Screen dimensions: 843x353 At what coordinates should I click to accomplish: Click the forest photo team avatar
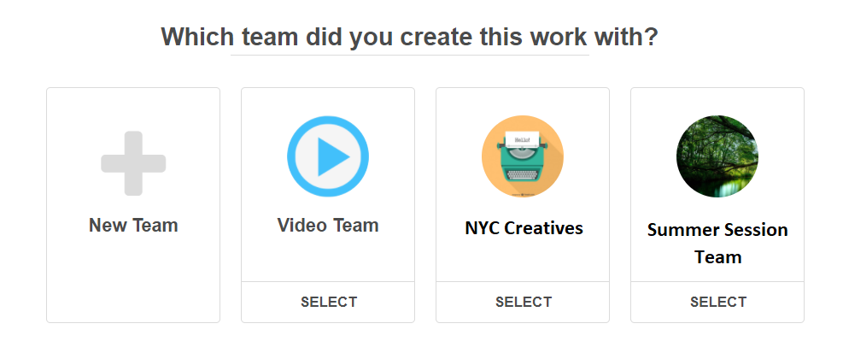[717, 156]
